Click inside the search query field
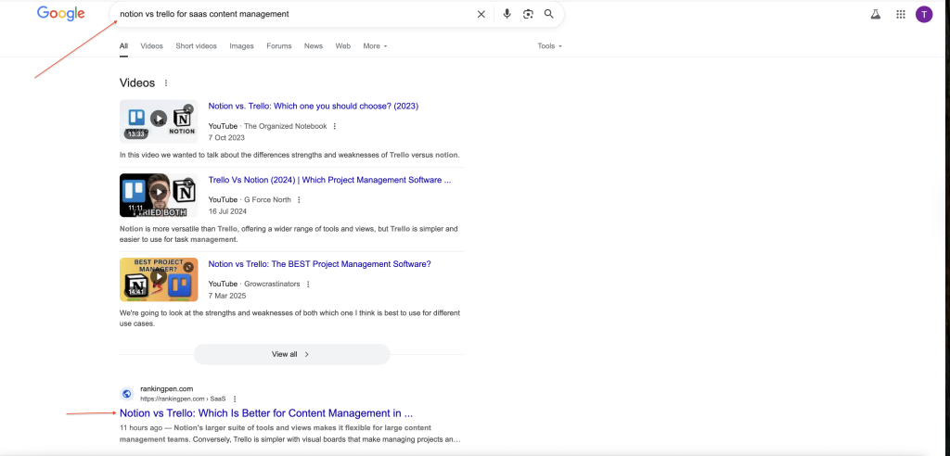Screen dimensions: 950x456 294,14
